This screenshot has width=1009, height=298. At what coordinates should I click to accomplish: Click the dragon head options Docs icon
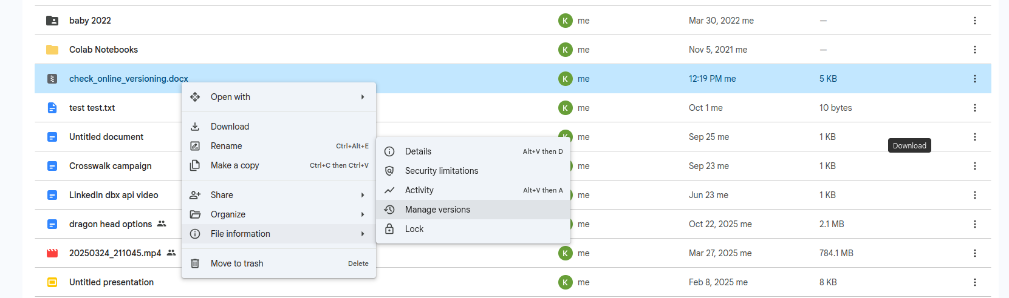52,224
